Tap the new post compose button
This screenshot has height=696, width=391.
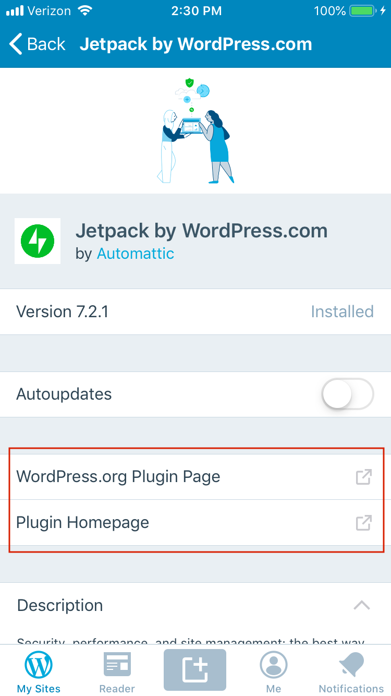tap(195, 670)
